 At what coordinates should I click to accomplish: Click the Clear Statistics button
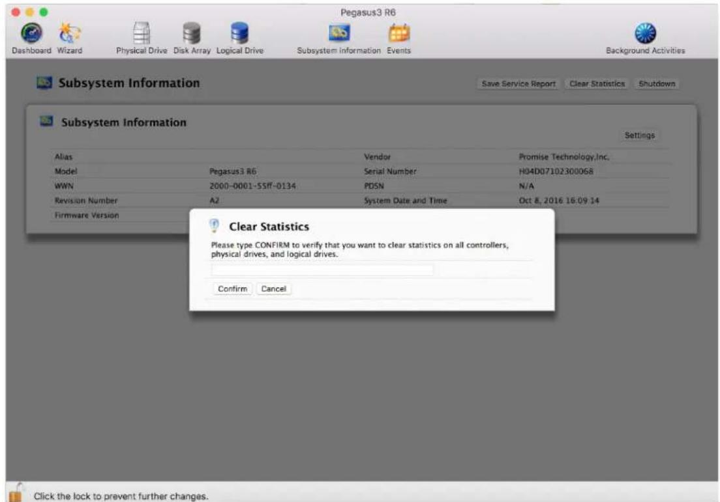pyautogui.click(x=597, y=84)
